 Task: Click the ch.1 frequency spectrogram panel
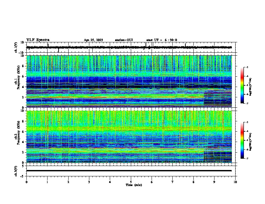coord(131,81)
